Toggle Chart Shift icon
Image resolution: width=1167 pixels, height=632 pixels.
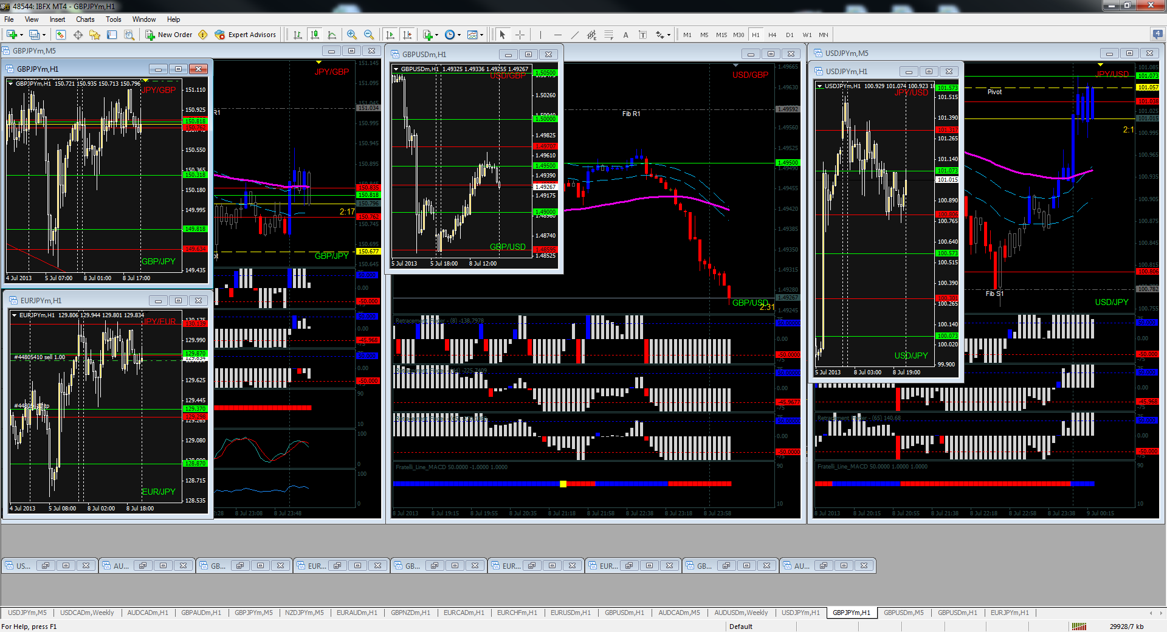pos(407,35)
